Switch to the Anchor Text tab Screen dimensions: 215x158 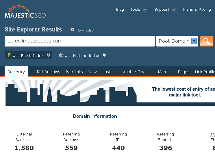134,72
